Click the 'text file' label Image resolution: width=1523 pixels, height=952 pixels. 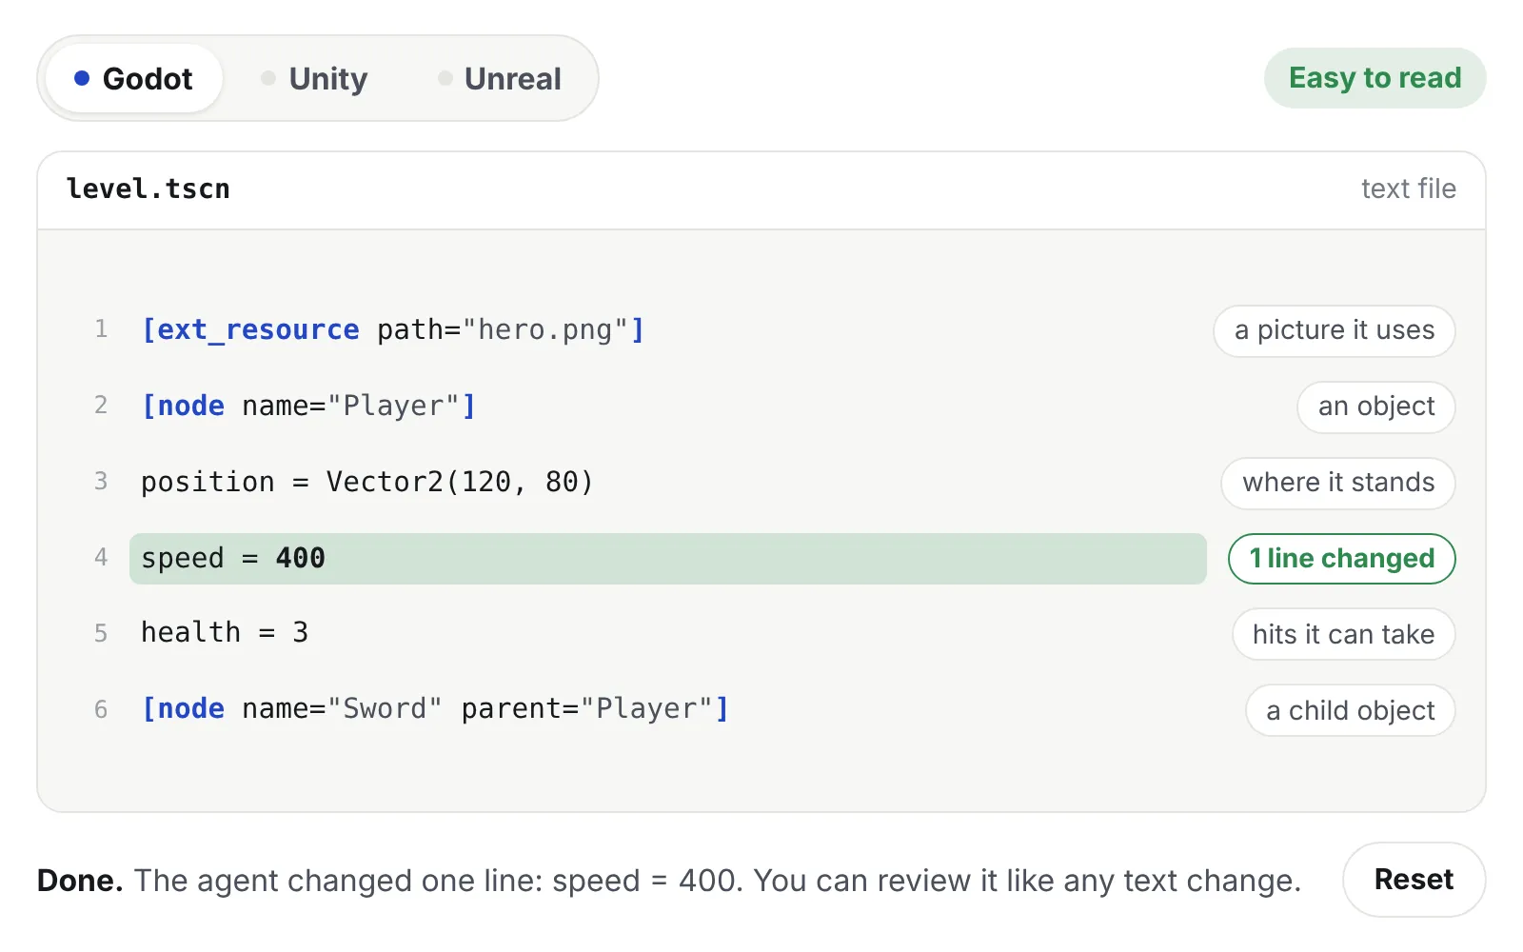[x=1408, y=188]
